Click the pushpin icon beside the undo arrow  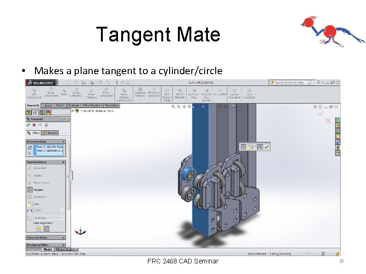pyautogui.click(x=46, y=125)
